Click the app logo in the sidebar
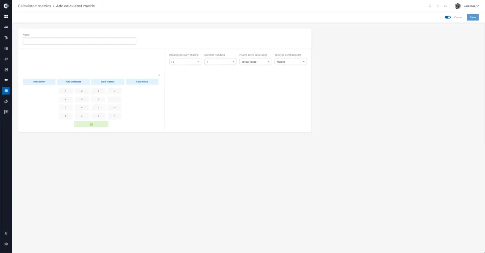This screenshot has width=485, height=253. coord(6,6)
